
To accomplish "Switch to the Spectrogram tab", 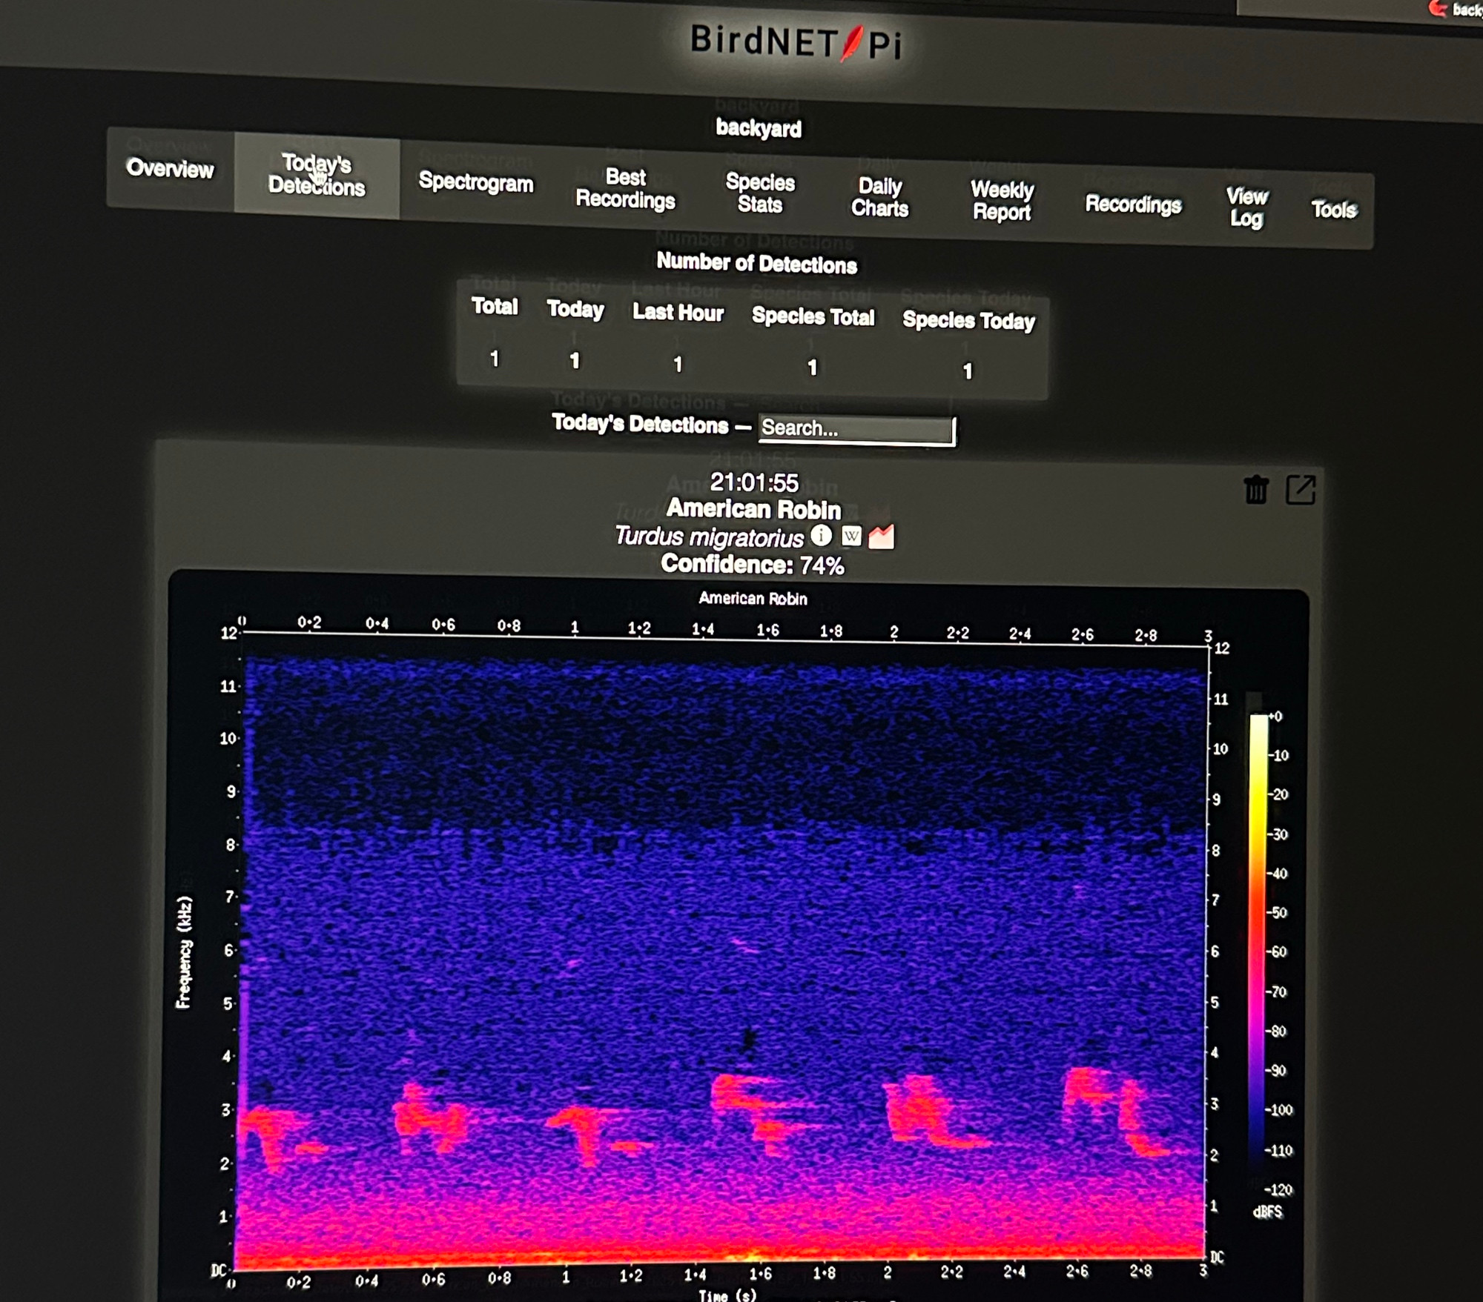I will pyautogui.click(x=476, y=182).
